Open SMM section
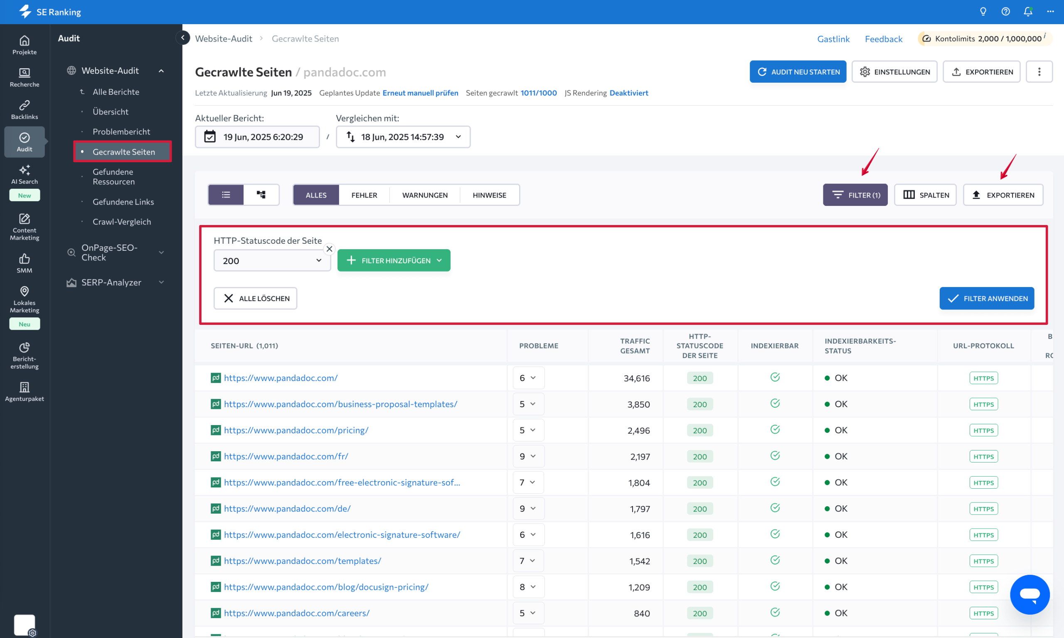Image resolution: width=1064 pixels, height=638 pixels. pyautogui.click(x=25, y=264)
